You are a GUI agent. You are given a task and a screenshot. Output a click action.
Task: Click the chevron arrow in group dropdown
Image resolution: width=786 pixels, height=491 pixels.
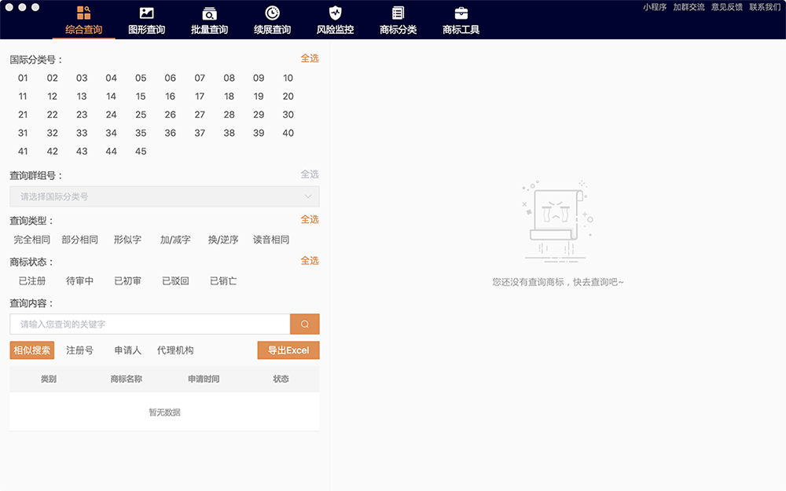(x=308, y=196)
